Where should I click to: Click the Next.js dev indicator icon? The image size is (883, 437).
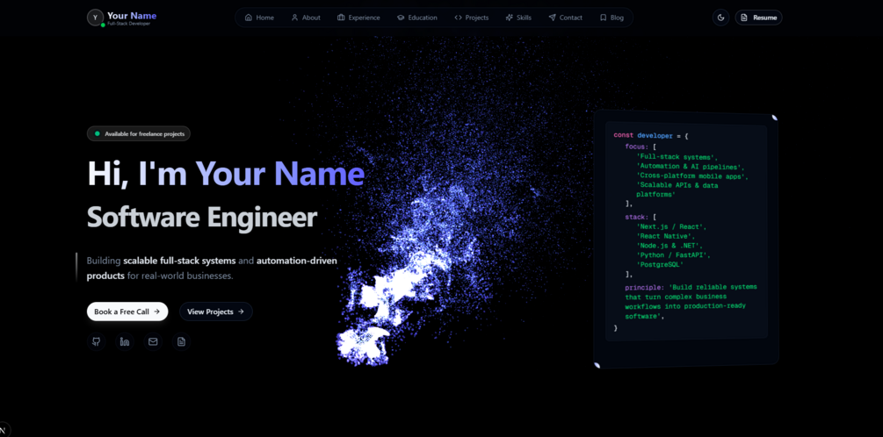pos(4,430)
